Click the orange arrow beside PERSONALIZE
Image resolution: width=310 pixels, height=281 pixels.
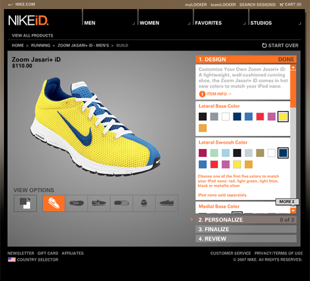coord(192,220)
